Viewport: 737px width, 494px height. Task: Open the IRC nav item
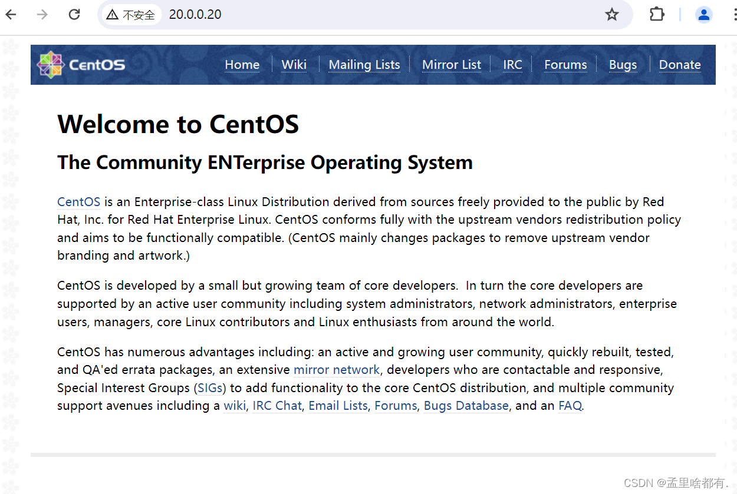(512, 65)
